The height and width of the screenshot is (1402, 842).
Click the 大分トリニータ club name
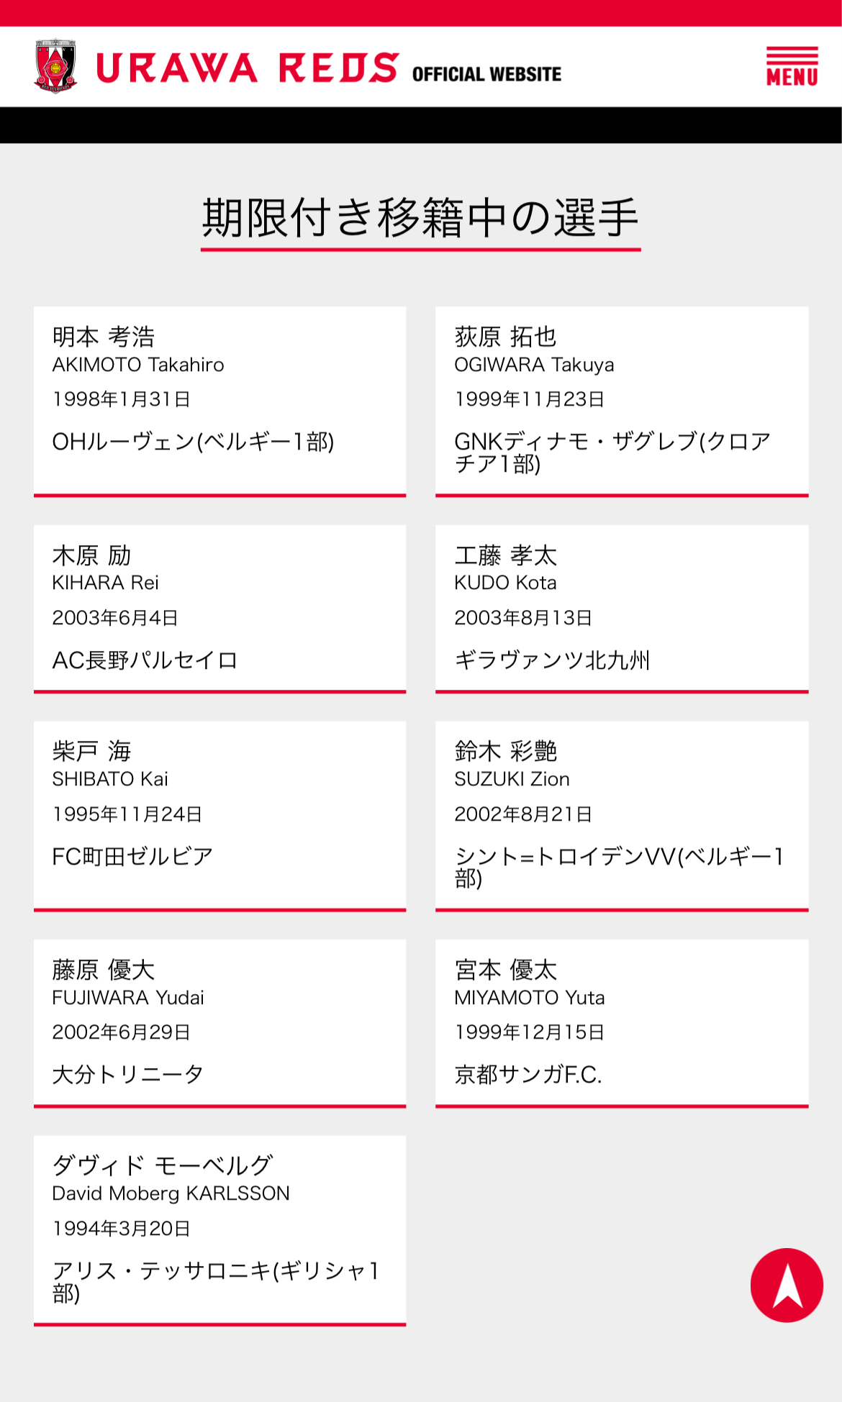tap(128, 1074)
